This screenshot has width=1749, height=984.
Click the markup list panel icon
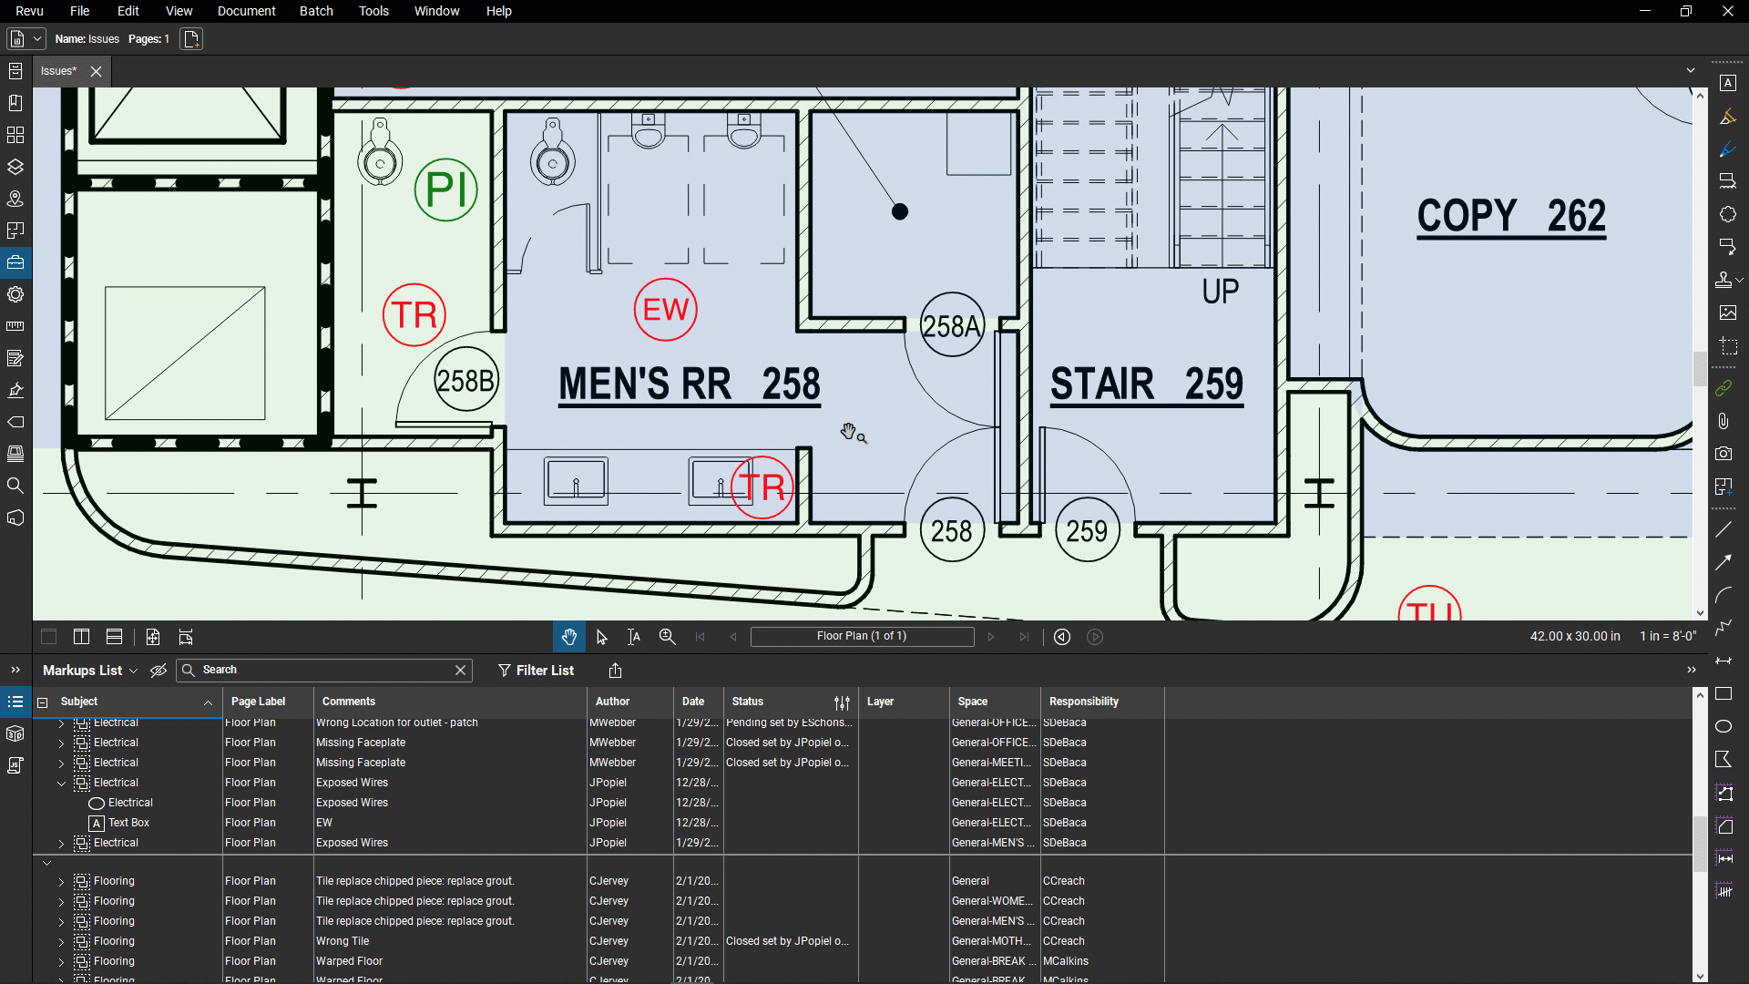tap(15, 702)
